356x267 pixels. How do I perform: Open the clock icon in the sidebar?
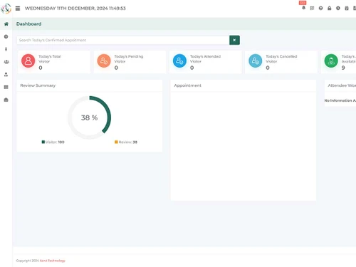6,36
